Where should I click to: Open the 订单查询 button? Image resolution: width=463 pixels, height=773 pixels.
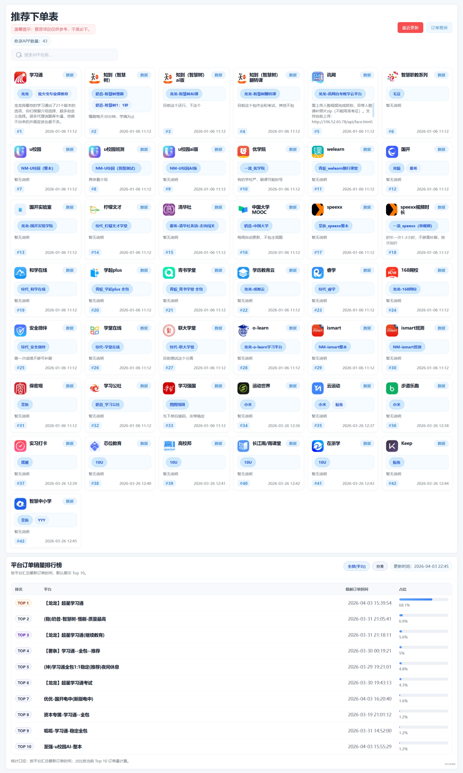(439, 28)
